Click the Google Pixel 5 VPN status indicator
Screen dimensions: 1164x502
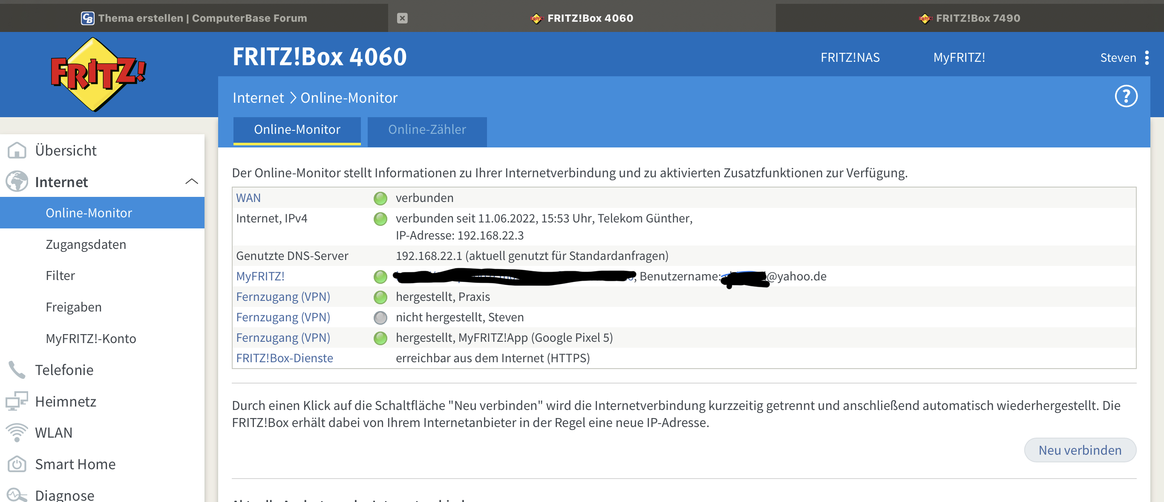tap(380, 338)
